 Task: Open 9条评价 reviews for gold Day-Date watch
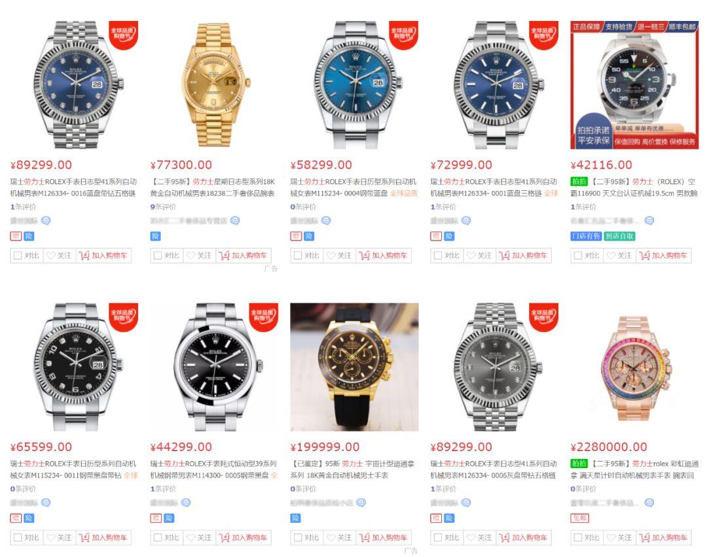[163, 207]
